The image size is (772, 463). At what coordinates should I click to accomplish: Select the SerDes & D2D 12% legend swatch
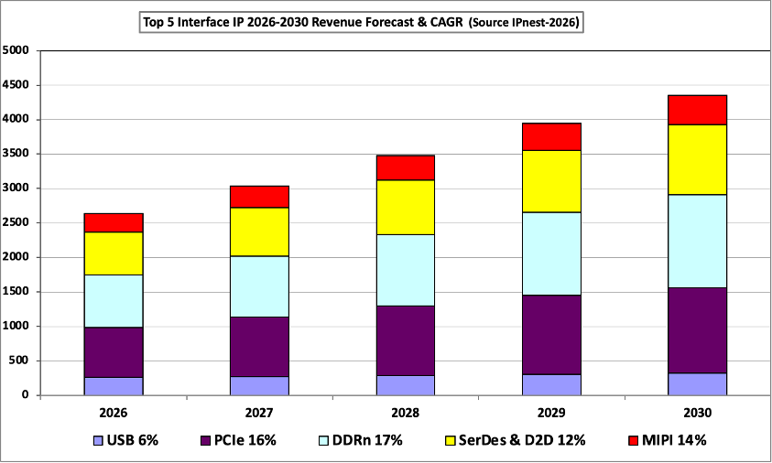[x=450, y=440]
